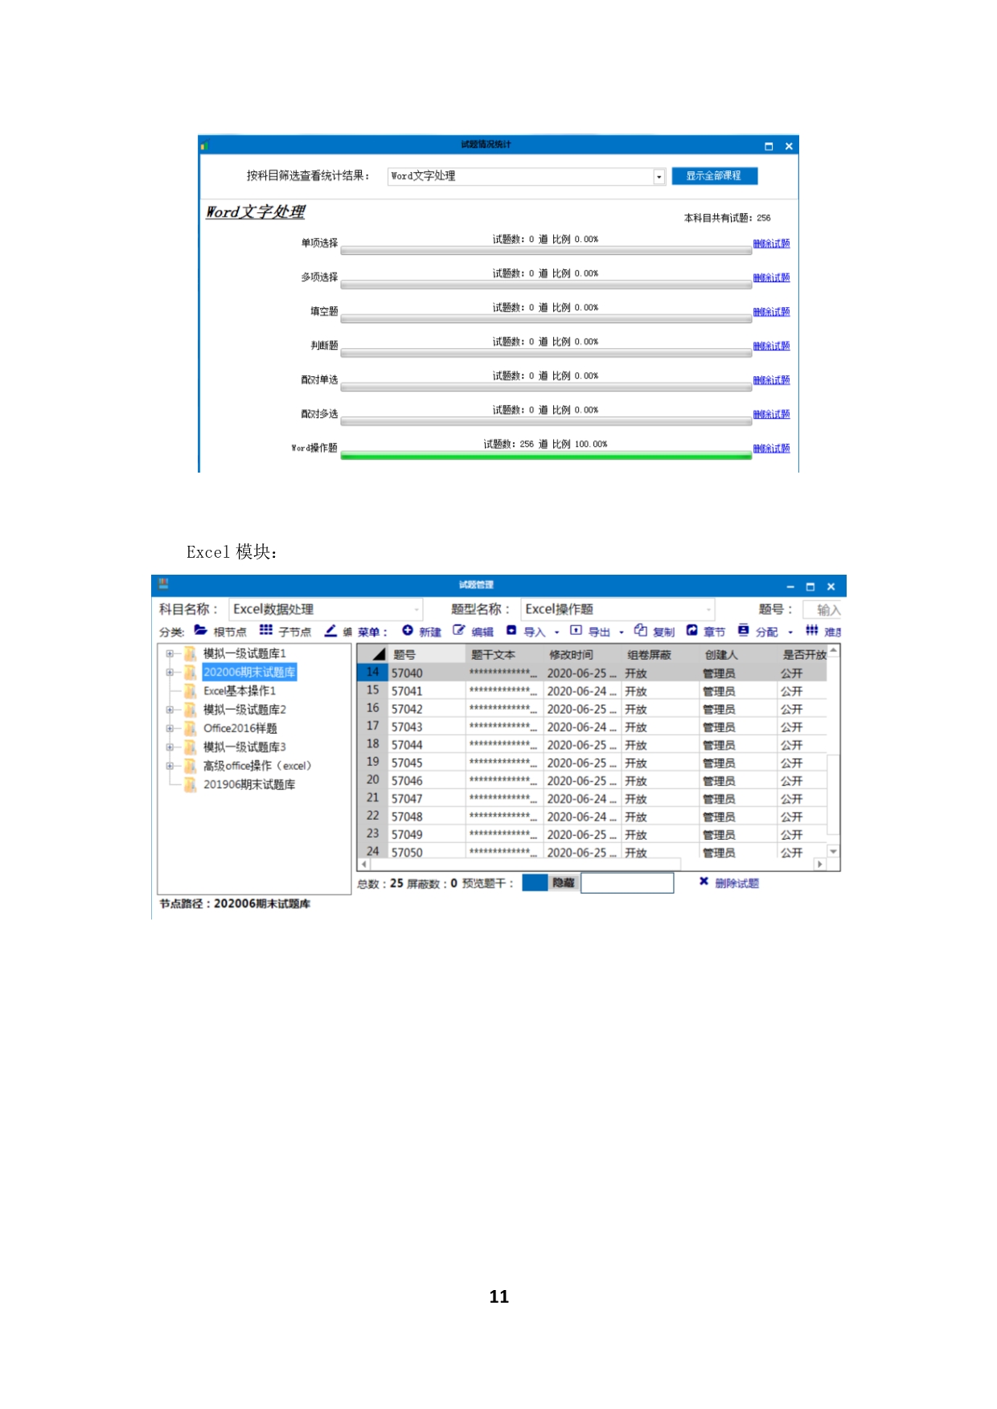Click the 题号 input field
The width and height of the screenshot is (997, 1409).
[823, 610]
